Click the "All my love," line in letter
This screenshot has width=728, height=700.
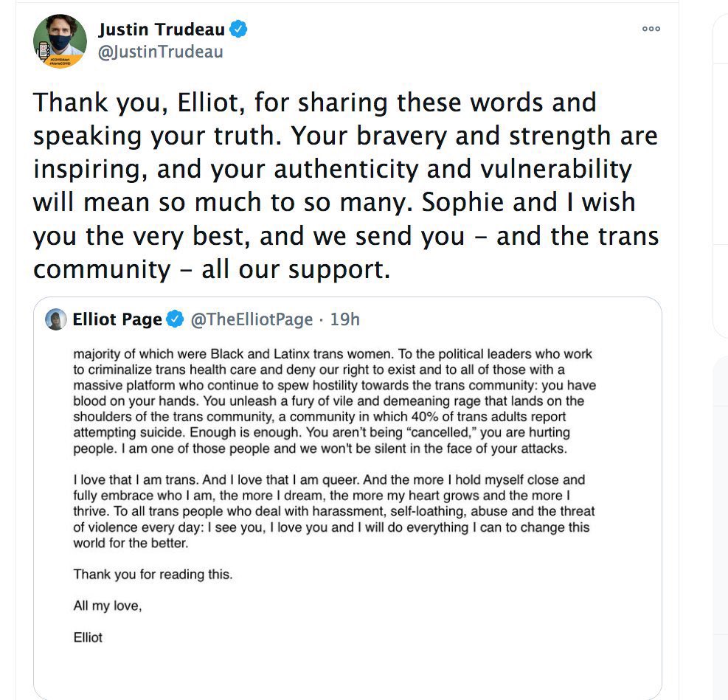tap(107, 606)
